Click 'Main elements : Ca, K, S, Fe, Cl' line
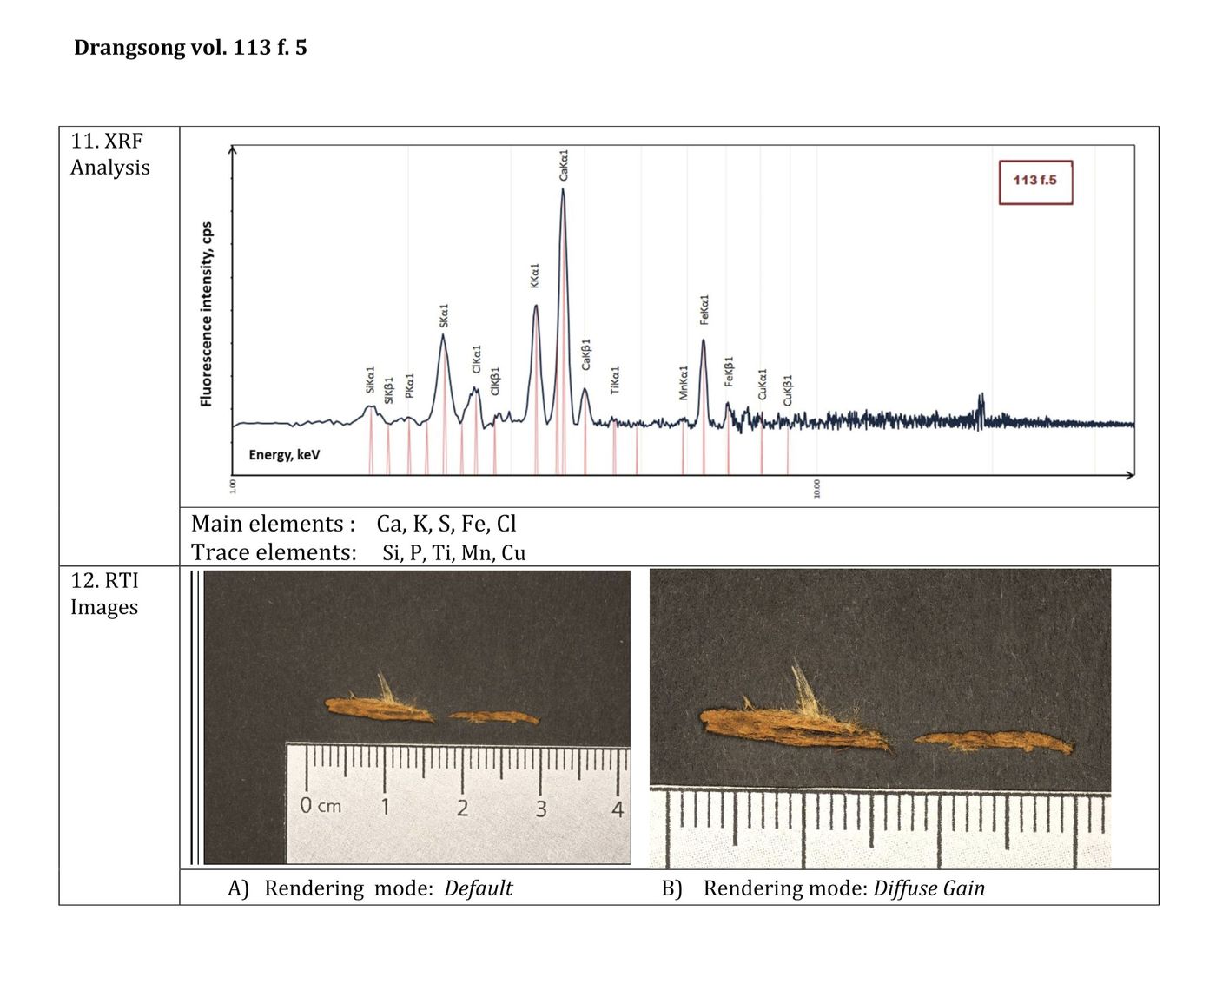The image size is (1216, 997). tap(354, 524)
